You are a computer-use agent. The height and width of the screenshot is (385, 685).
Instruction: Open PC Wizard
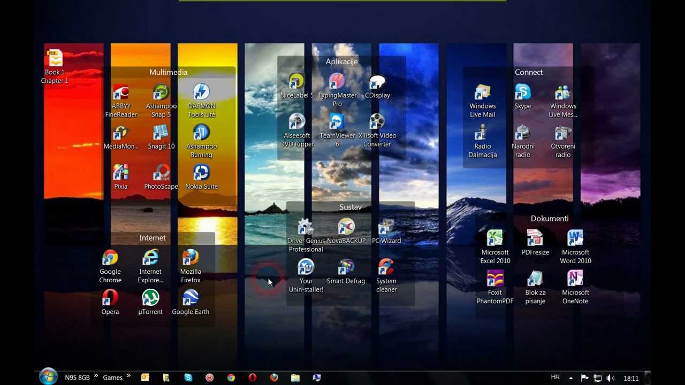386,232
